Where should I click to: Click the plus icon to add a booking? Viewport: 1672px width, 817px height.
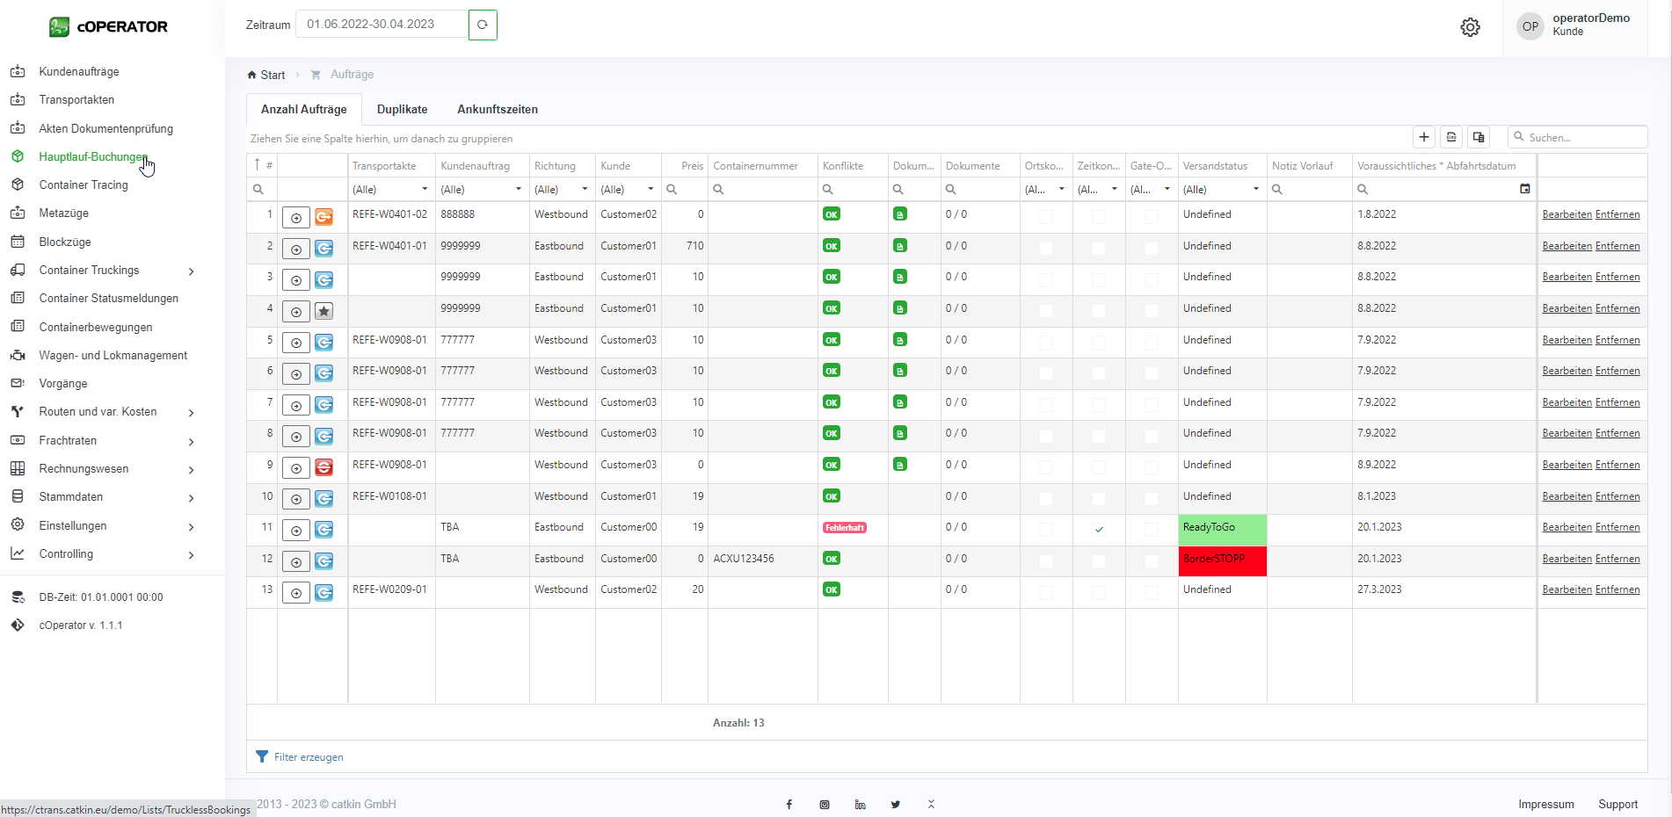point(1424,137)
